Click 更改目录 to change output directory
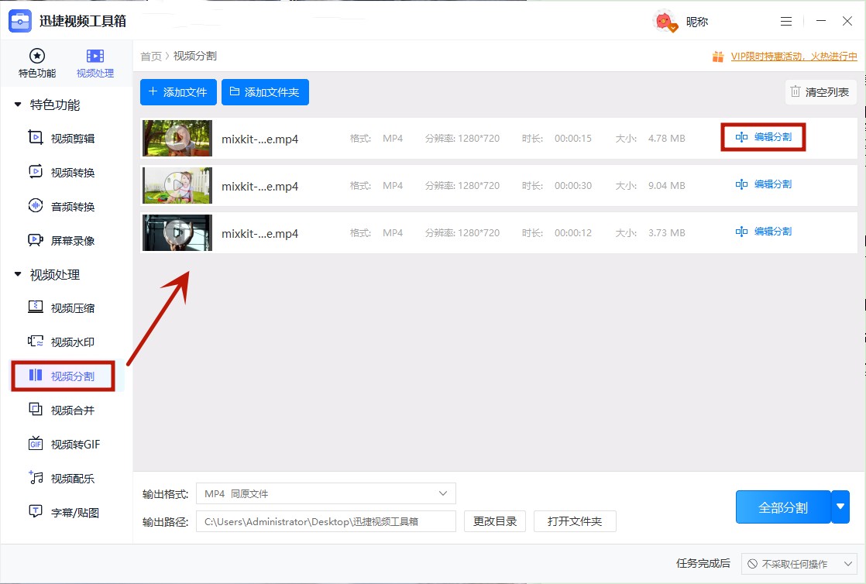 coord(494,521)
